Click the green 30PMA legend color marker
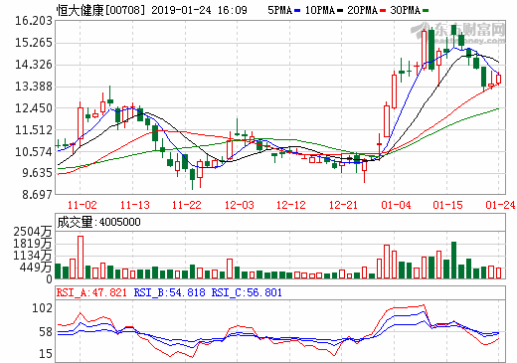The width and height of the screenshot is (517, 363). [426, 11]
